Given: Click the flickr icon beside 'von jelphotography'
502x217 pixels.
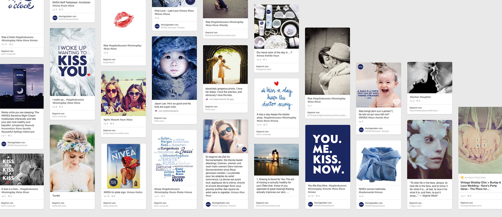Looking at the screenshot, I should click(156, 111).
